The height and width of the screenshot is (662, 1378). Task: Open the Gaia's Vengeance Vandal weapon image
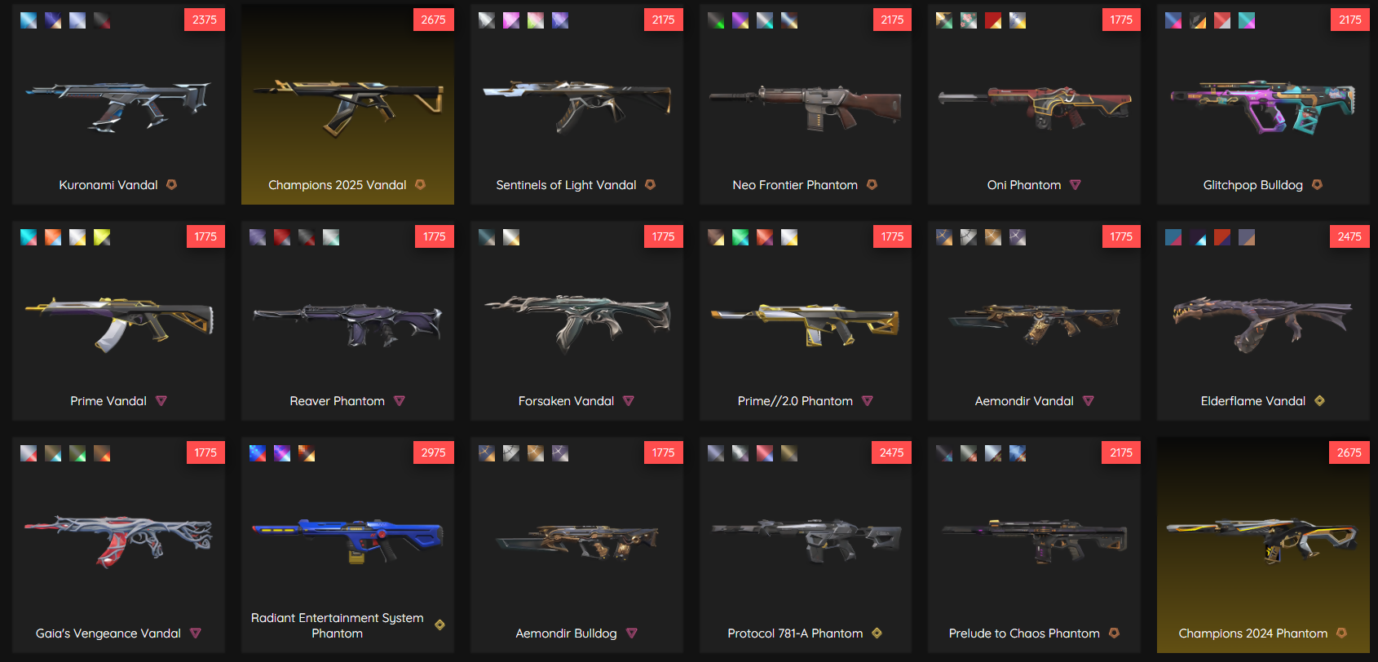[x=118, y=539]
